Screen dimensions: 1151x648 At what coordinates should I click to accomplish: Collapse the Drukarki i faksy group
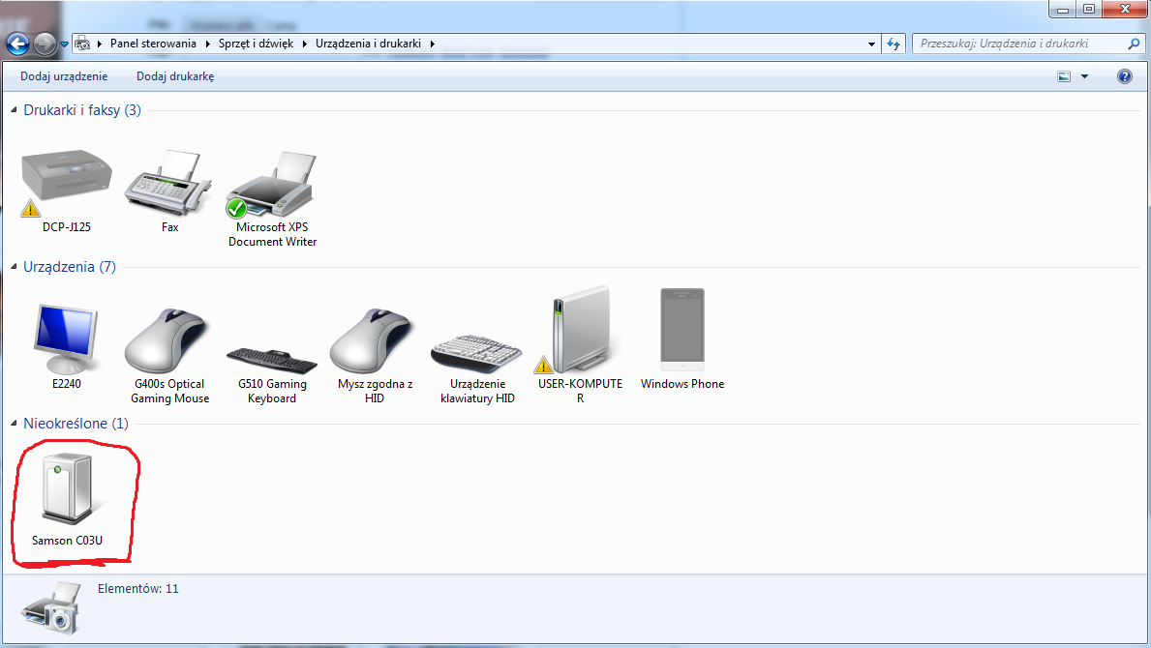[14, 110]
